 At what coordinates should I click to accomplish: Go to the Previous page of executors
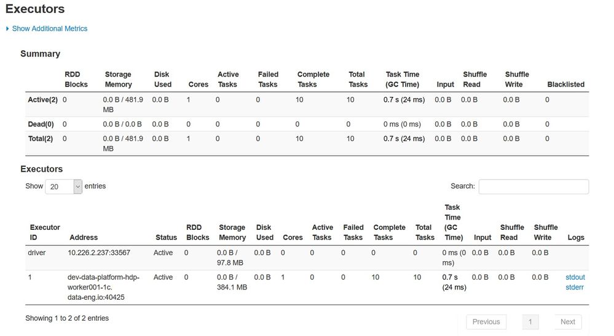(486, 322)
